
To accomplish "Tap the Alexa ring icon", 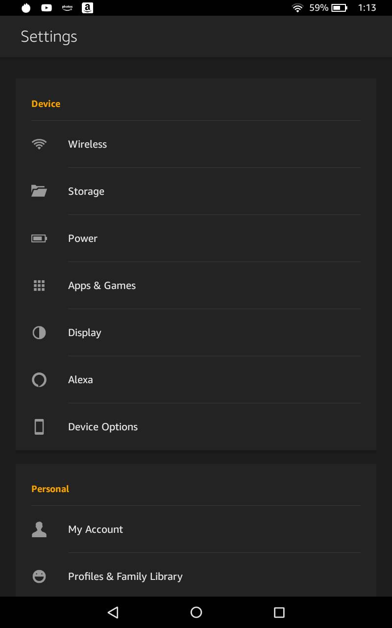I will 39,380.
